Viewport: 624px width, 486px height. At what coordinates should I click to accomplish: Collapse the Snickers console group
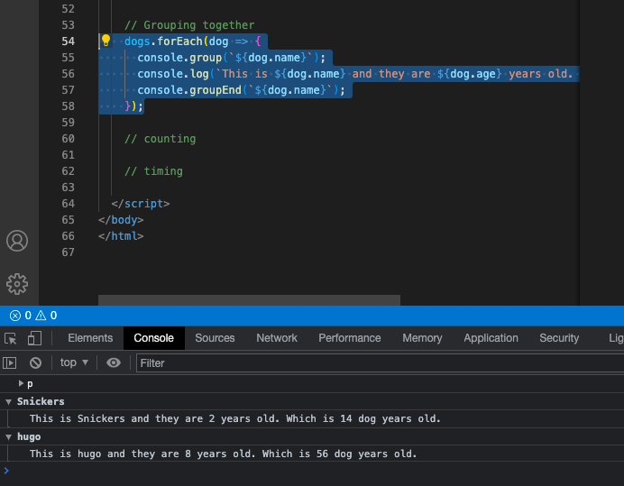pyautogui.click(x=8, y=401)
